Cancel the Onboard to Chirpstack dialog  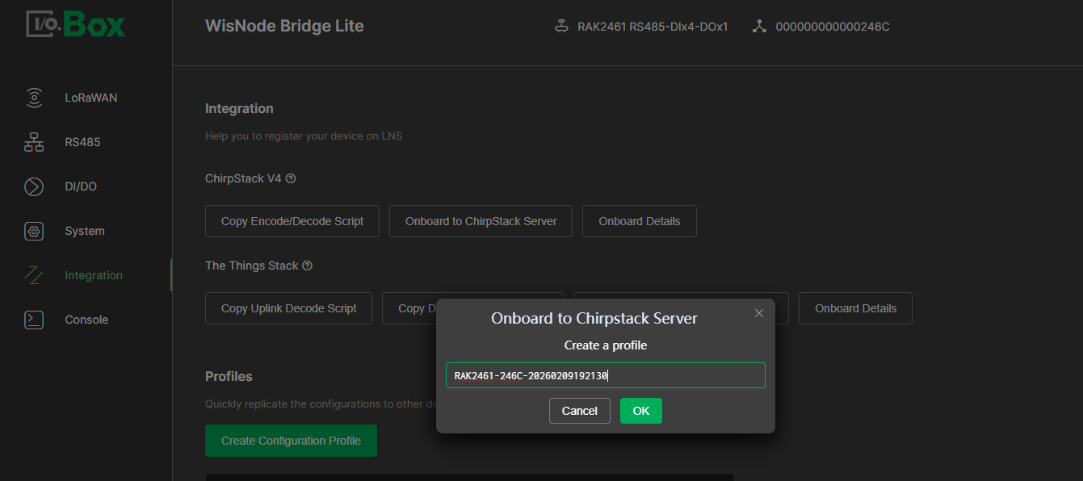pyautogui.click(x=579, y=411)
